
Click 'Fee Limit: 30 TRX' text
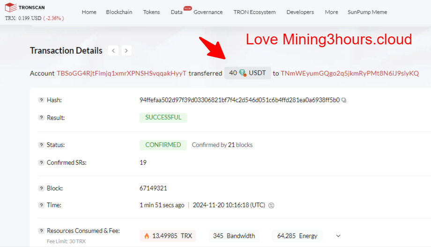[x=66, y=241]
